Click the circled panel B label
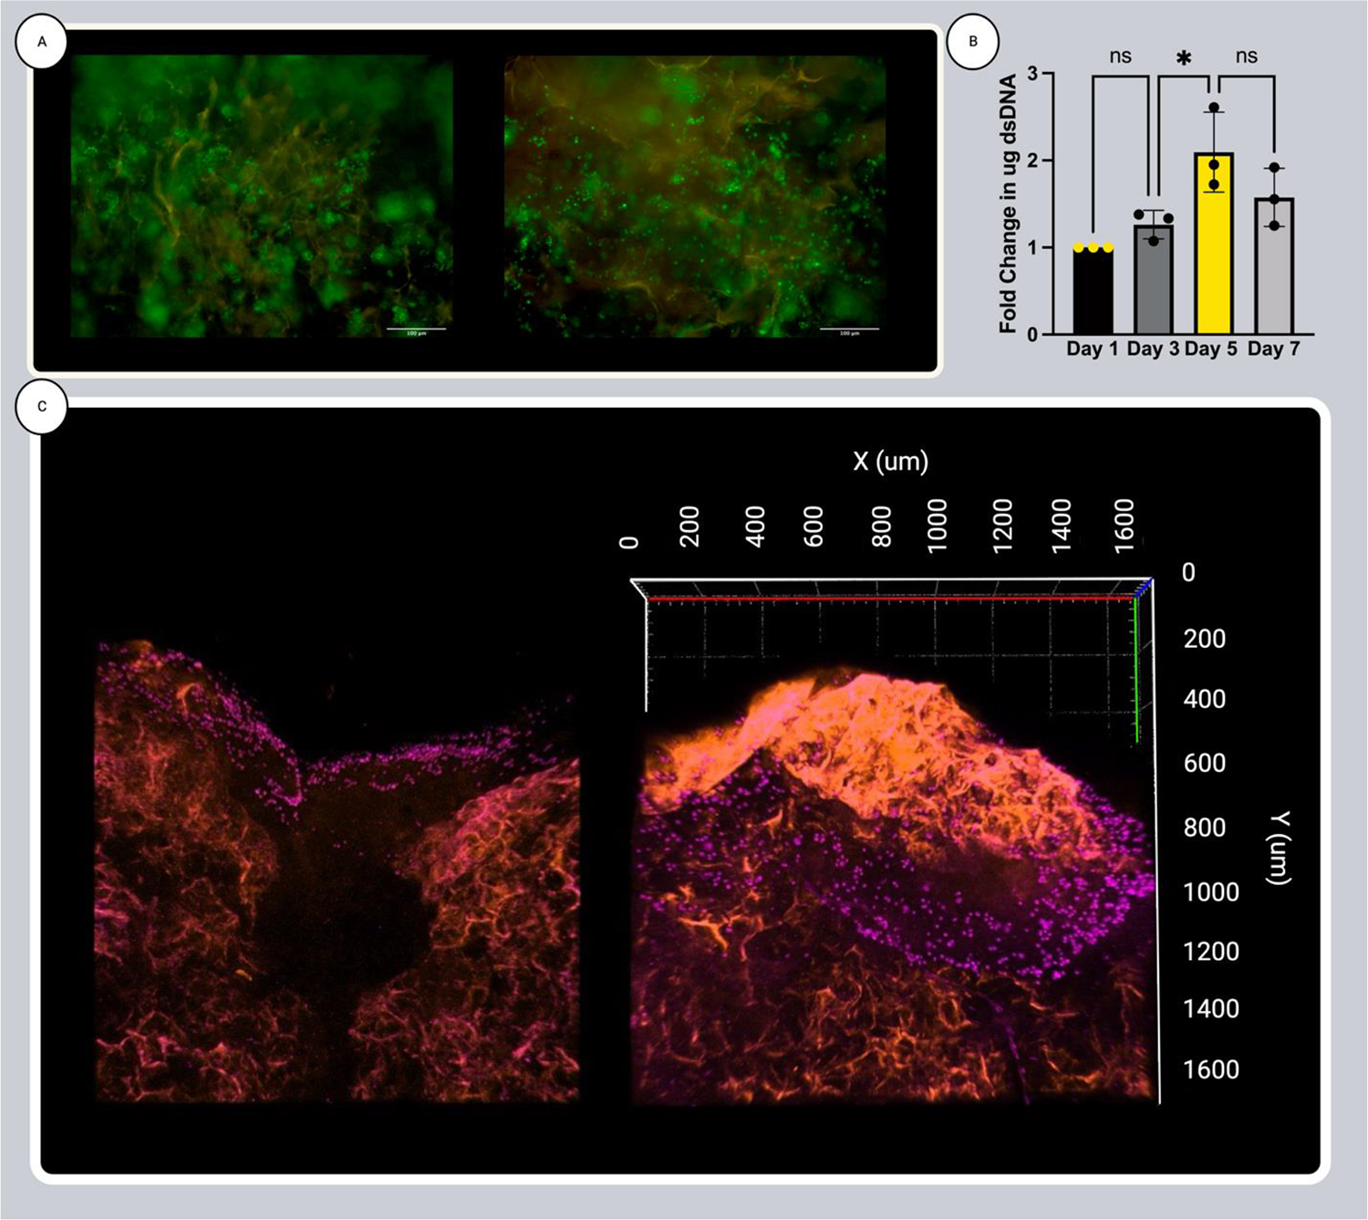Image resolution: width=1368 pixels, height=1220 pixels. pyautogui.click(x=973, y=42)
